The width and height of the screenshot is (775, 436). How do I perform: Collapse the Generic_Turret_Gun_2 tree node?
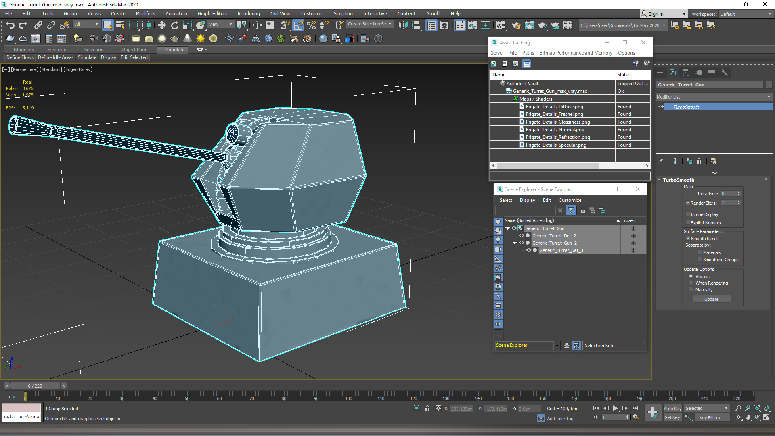pos(515,243)
